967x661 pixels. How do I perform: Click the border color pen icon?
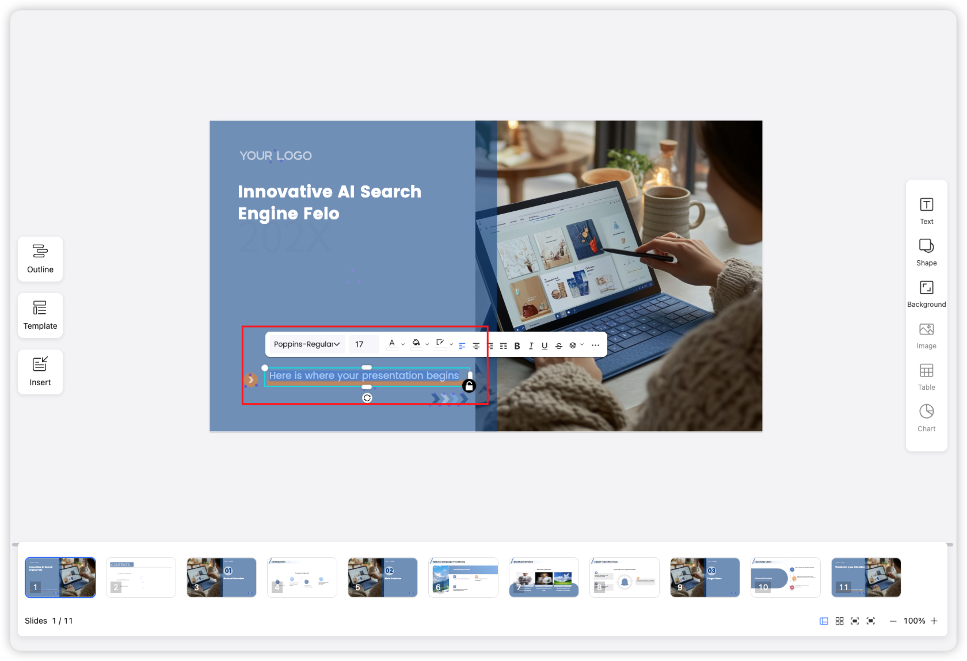point(440,344)
